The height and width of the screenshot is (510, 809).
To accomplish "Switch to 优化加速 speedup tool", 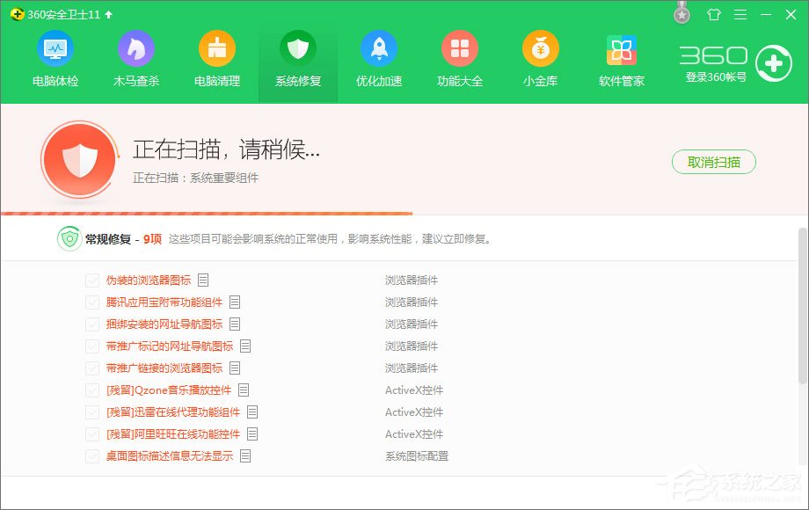I will point(379,59).
